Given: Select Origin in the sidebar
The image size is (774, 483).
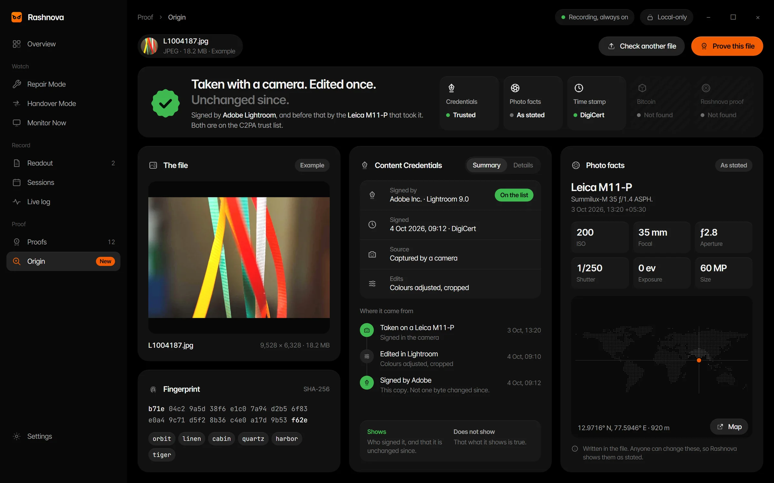Looking at the screenshot, I should click(64, 261).
